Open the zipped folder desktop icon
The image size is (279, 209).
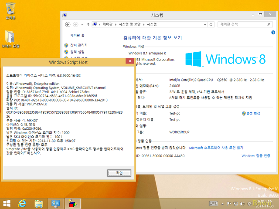pos(10,39)
